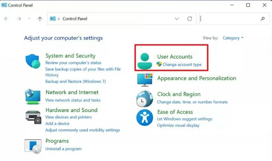Open the Programs category icon
Image resolution: width=272 pixels, height=161 pixels.
click(x=32, y=146)
